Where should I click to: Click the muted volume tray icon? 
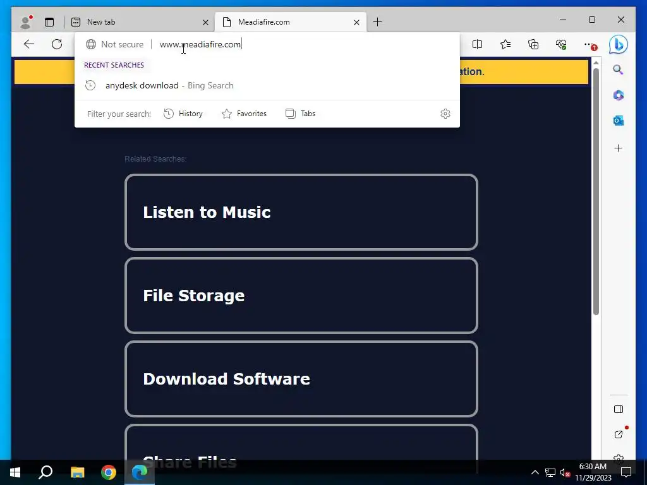[565, 472]
